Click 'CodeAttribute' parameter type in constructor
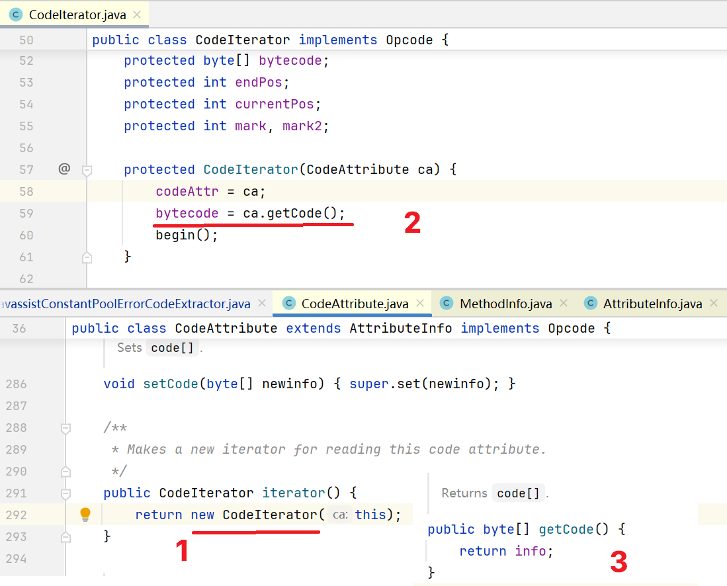Screen dimensions: 727x586 click(x=357, y=170)
